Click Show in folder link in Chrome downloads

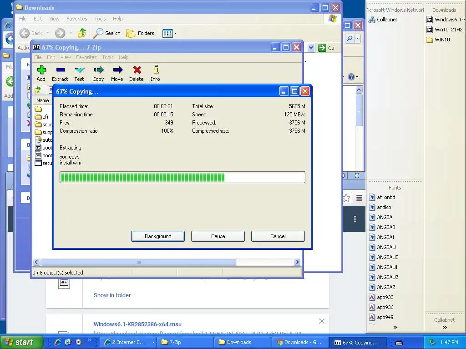pyautogui.click(x=112, y=295)
